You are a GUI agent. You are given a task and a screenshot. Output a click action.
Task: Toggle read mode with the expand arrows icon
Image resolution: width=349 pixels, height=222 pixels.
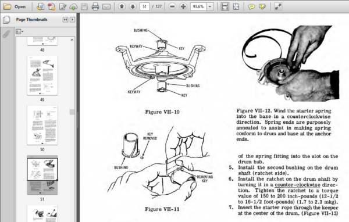(278, 6)
